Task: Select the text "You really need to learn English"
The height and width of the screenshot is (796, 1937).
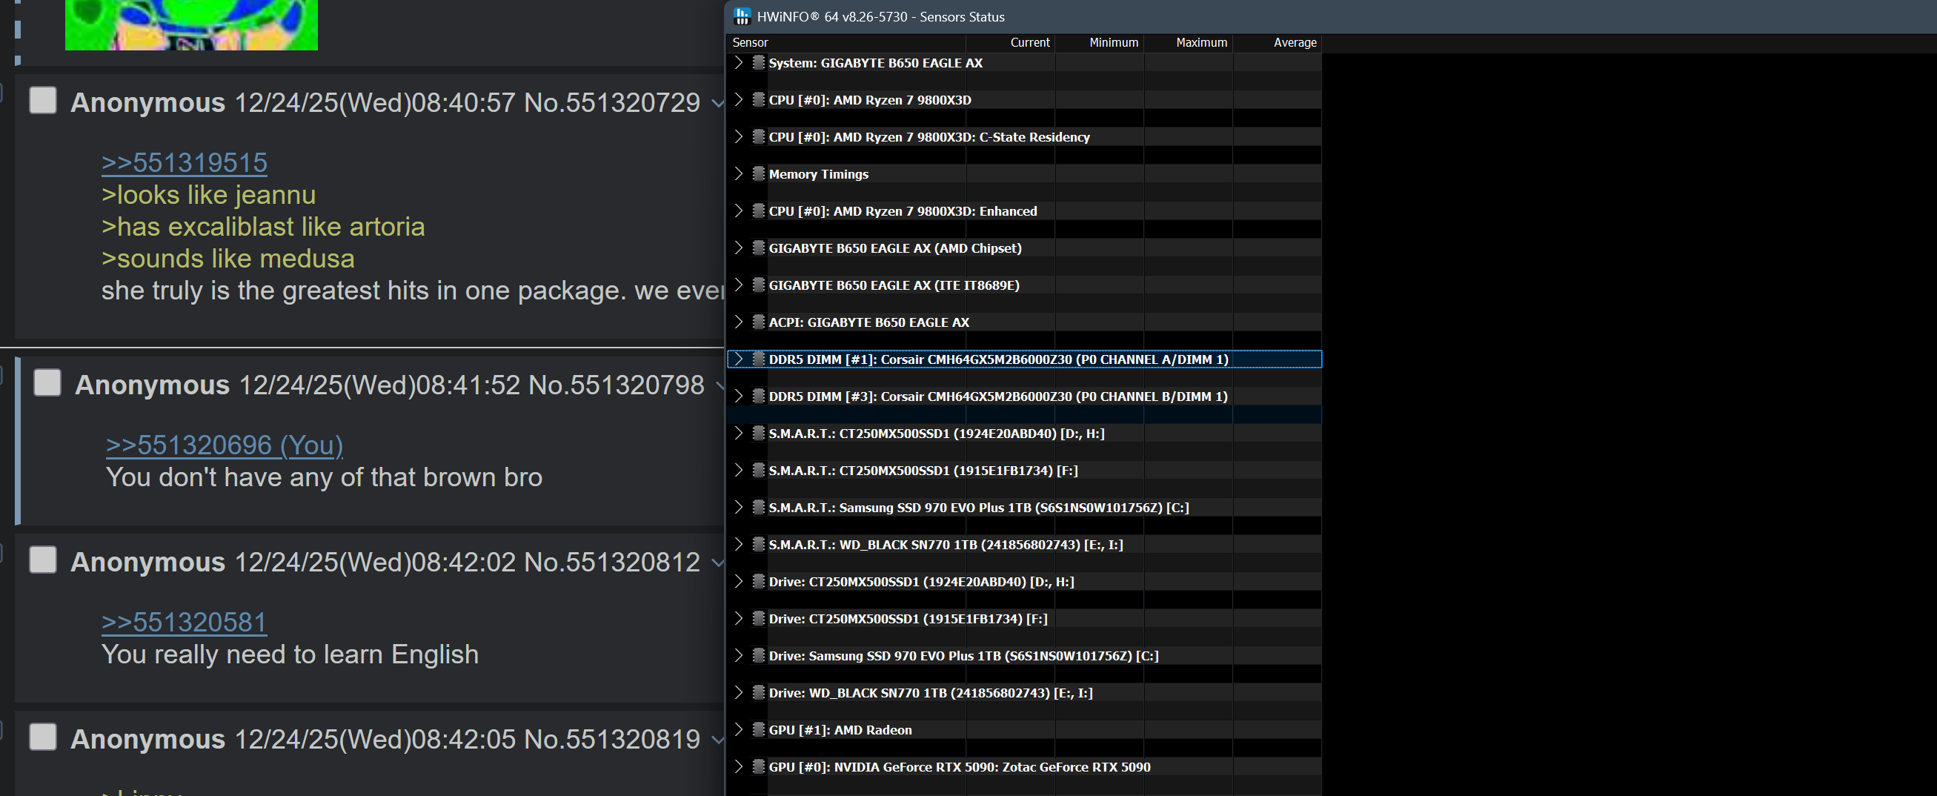Action: coord(290,654)
